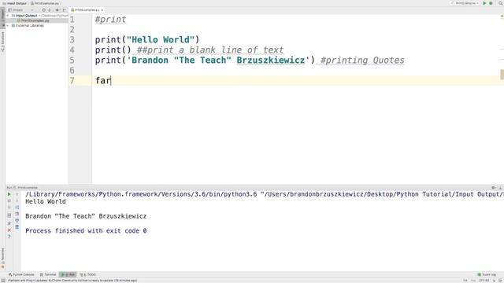
Task: Open the Terminal tool window
Action: coord(48,274)
